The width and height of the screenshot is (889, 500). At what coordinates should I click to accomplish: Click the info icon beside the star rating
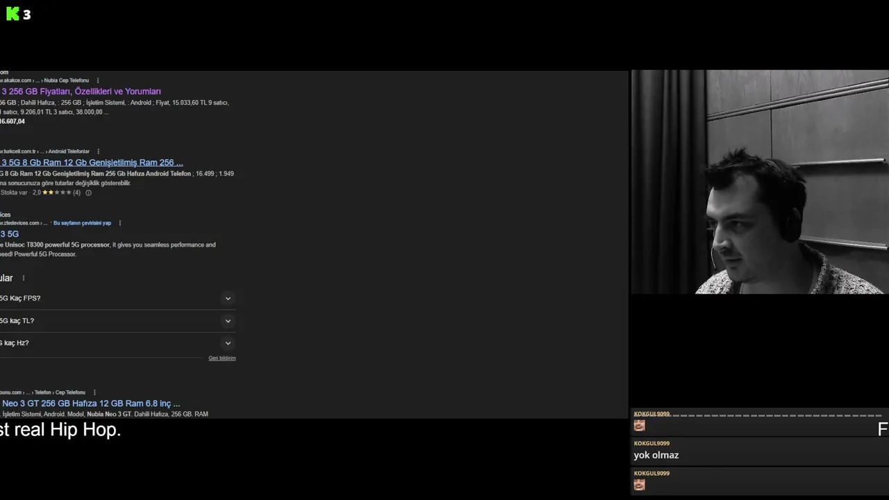[88, 192]
